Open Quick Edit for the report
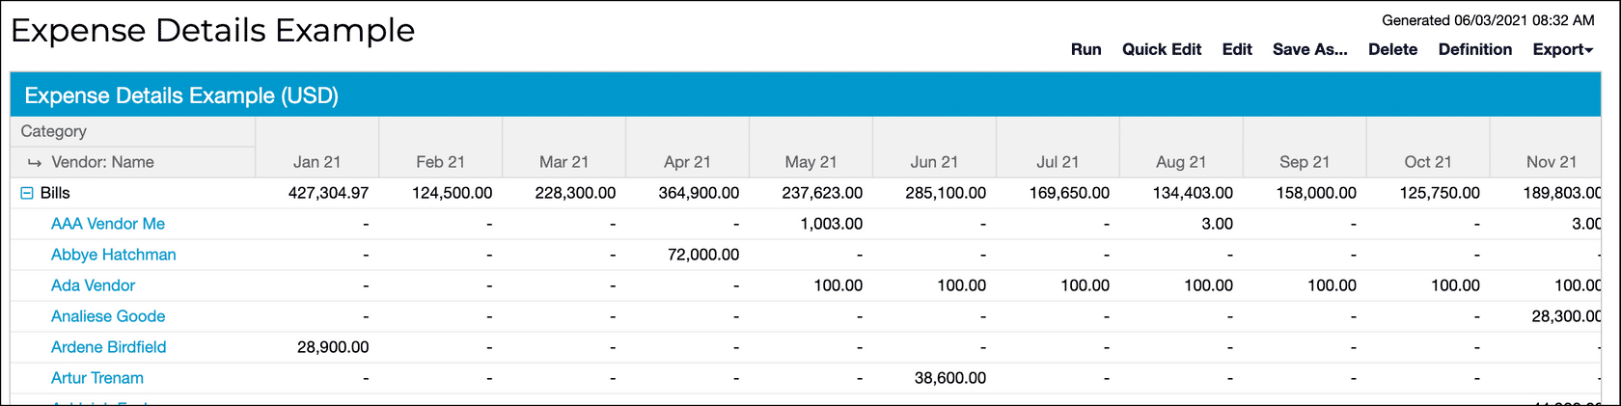 tap(1162, 49)
